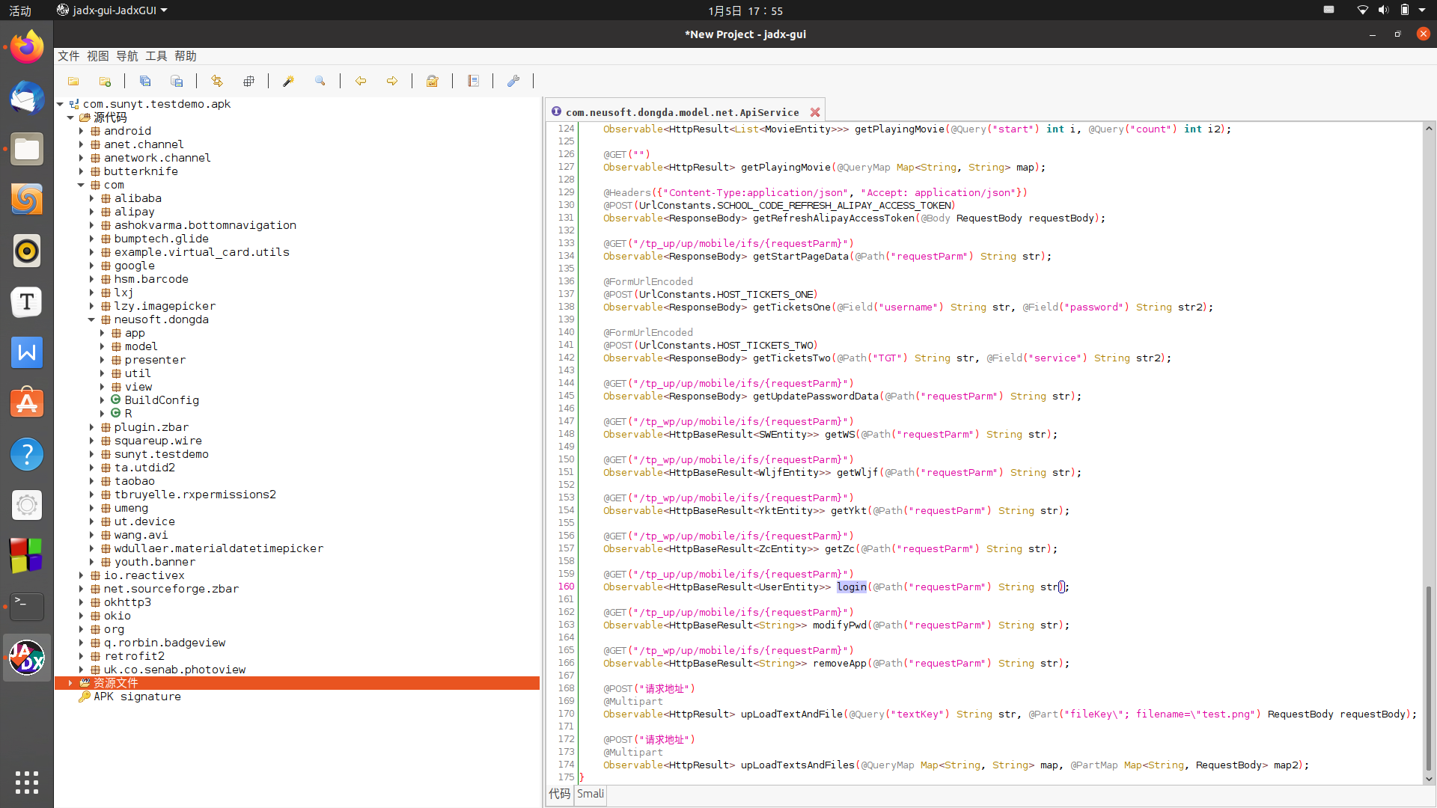Toggle the Flatten packages toolbar button

[248, 81]
